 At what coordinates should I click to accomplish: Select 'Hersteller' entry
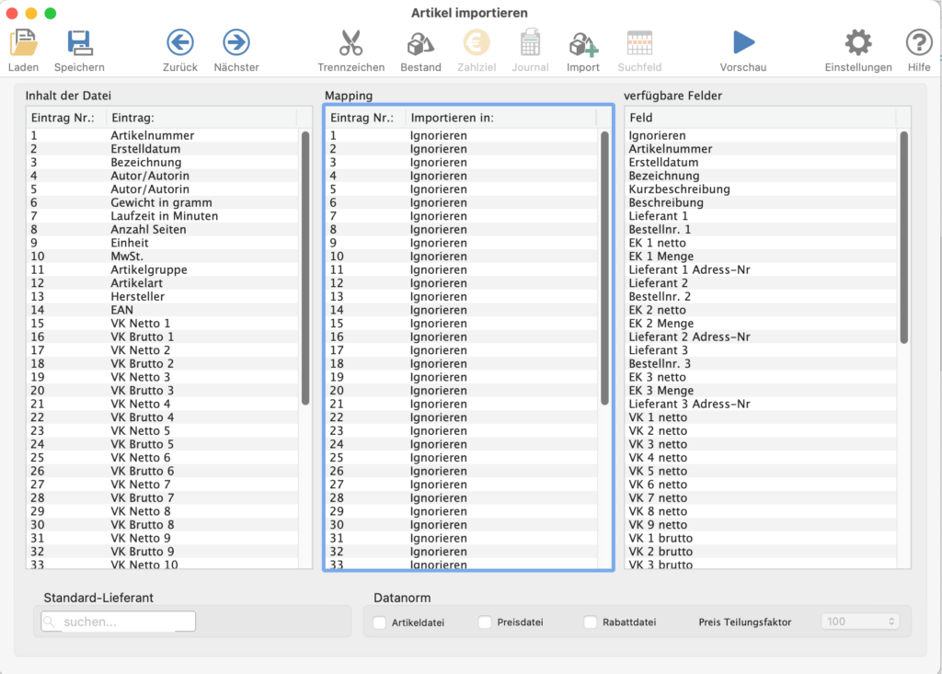click(138, 297)
